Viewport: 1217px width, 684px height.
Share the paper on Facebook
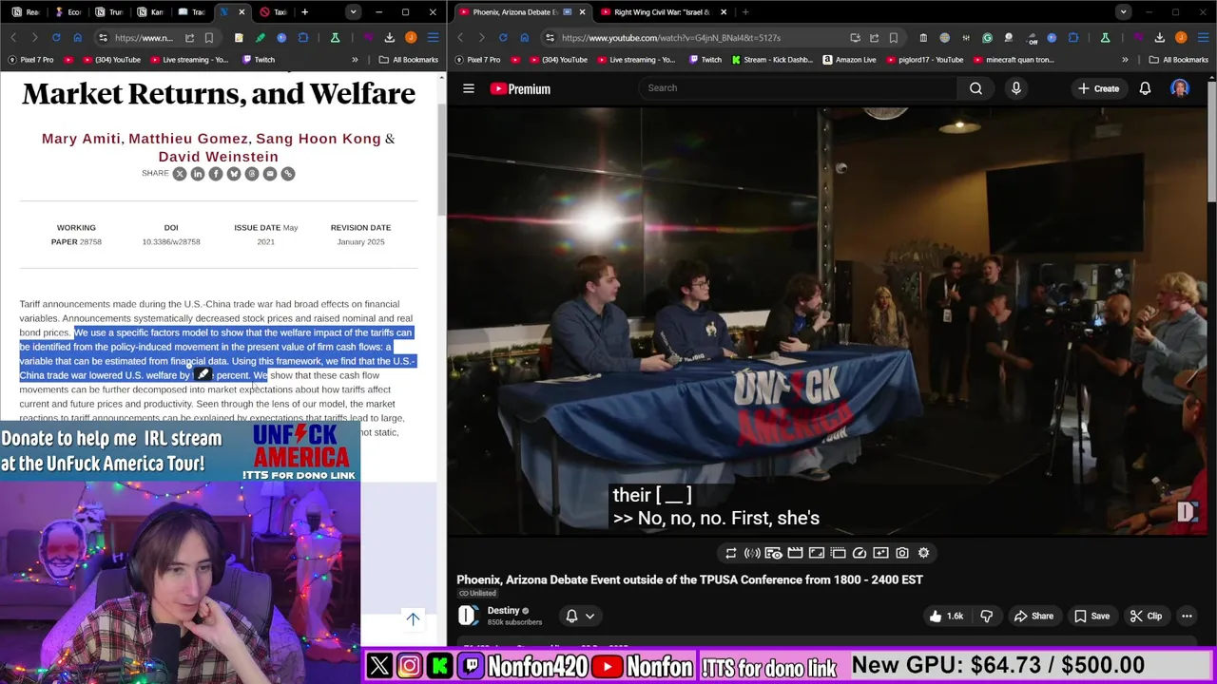(x=215, y=174)
